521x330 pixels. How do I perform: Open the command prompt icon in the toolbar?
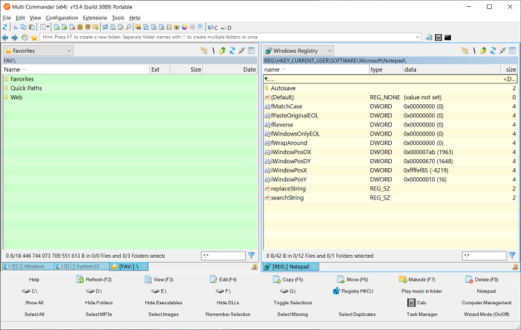(448, 38)
